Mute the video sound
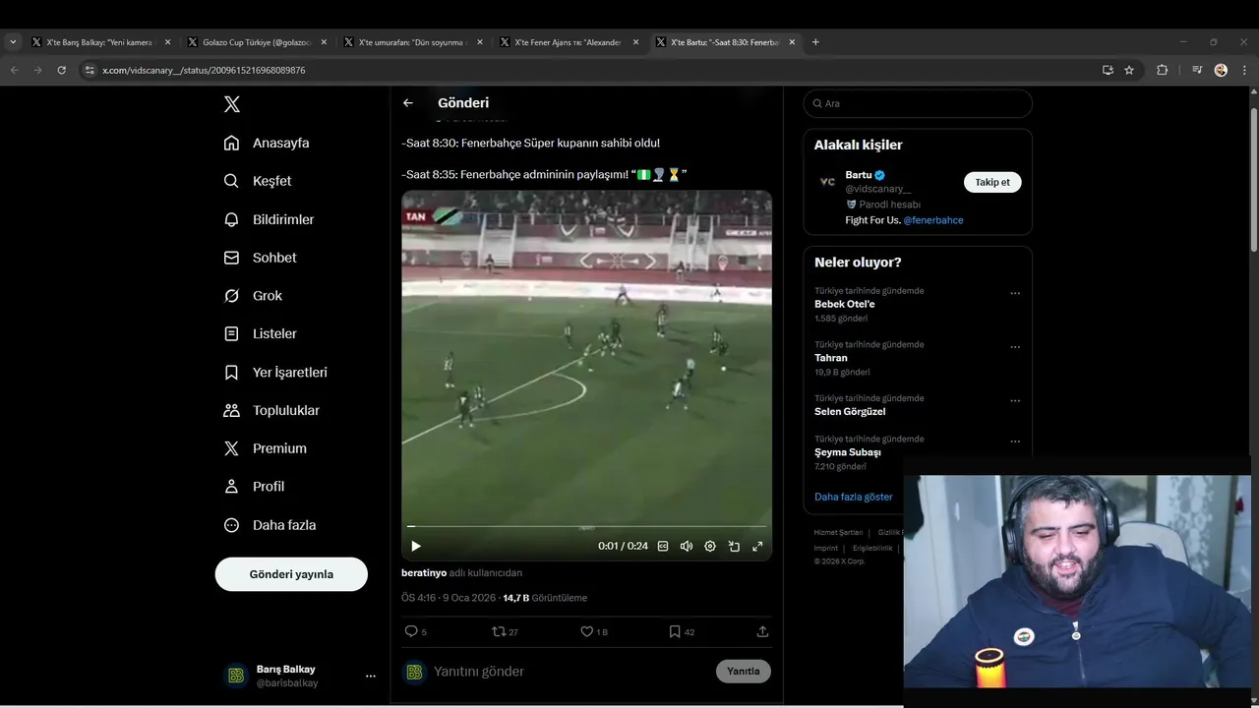Screen dimensions: 1259x708 tap(687, 546)
